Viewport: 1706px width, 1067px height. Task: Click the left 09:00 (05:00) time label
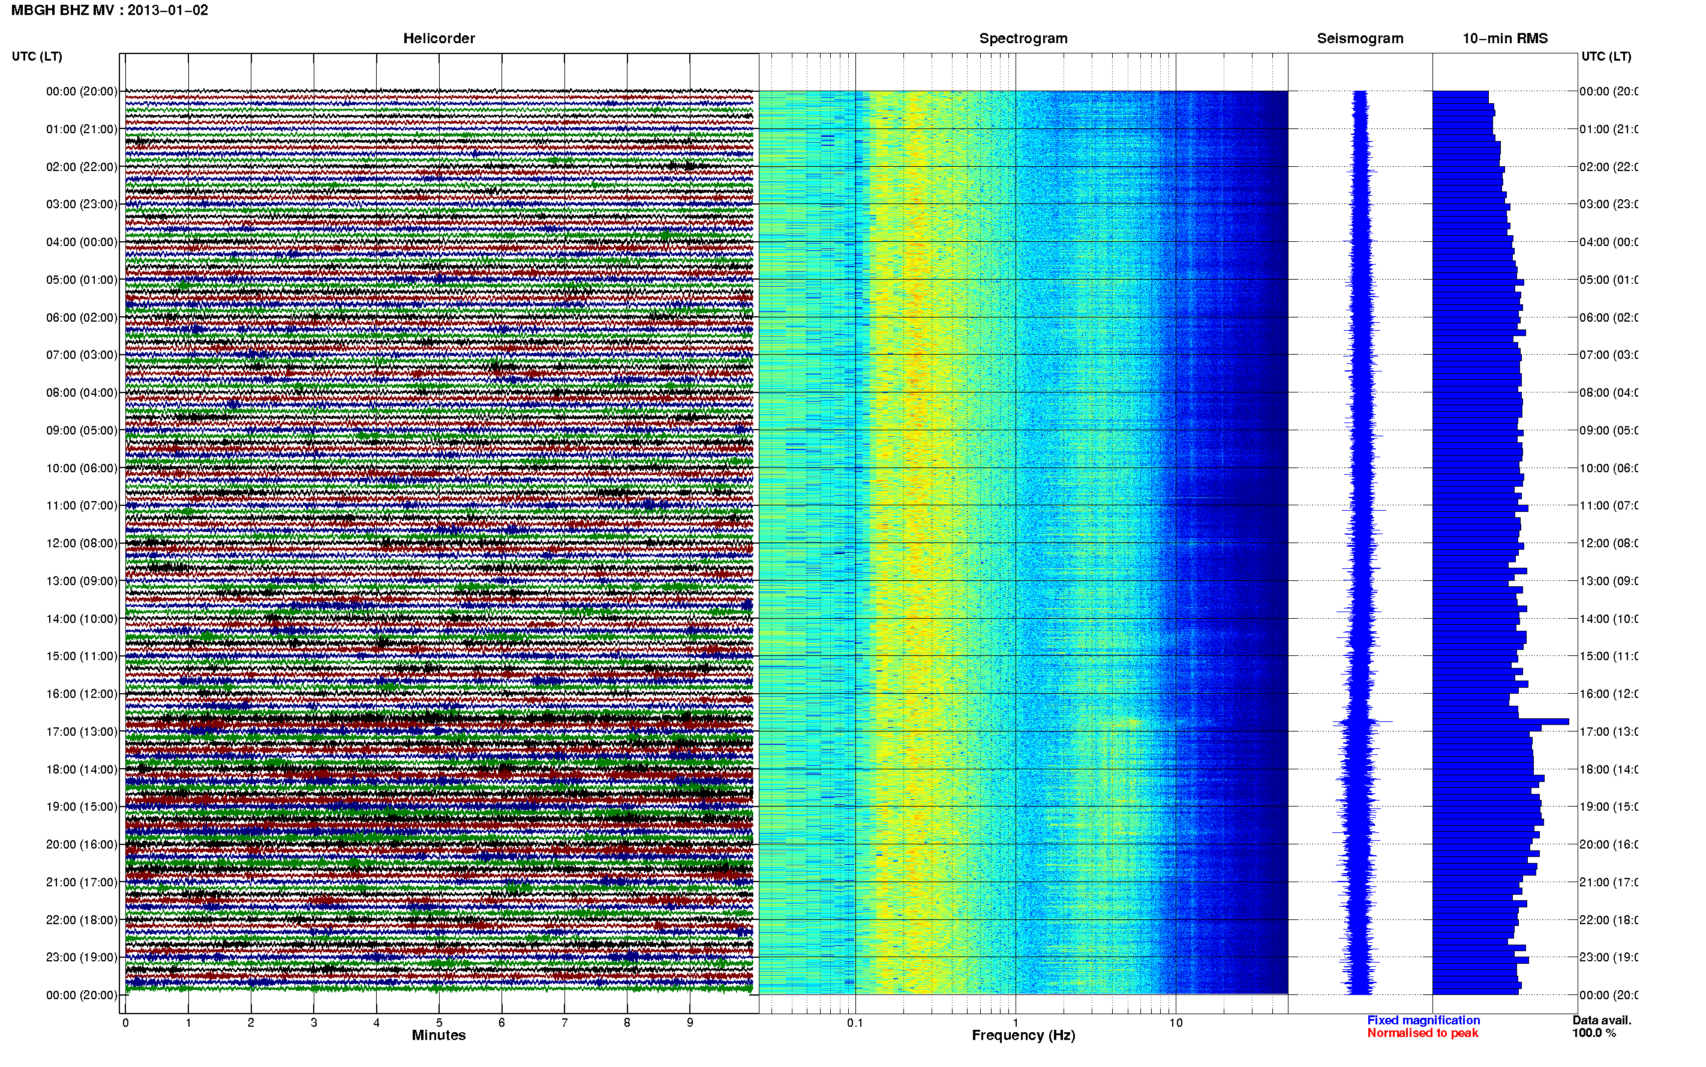[x=82, y=430]
